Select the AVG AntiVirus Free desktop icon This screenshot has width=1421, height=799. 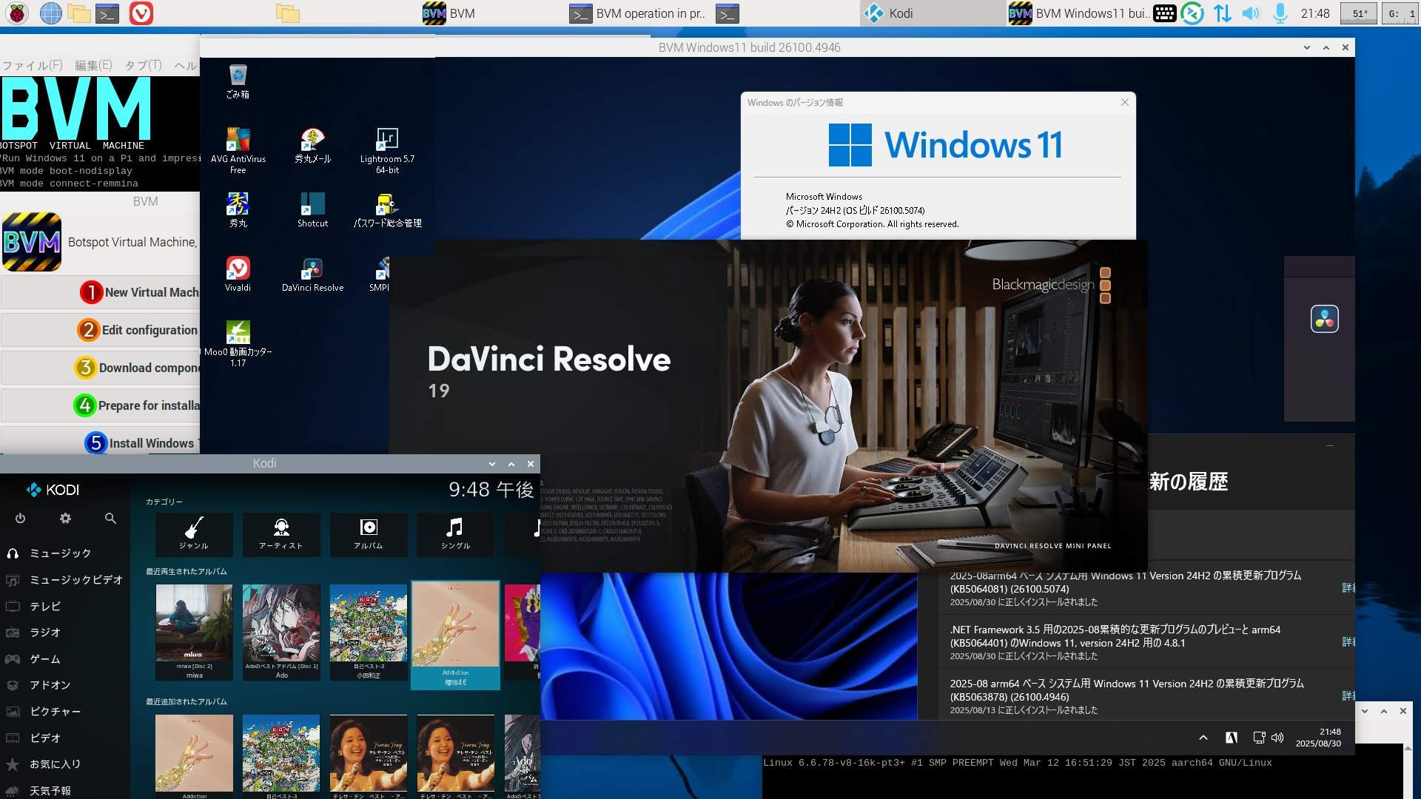pos(238,151)
